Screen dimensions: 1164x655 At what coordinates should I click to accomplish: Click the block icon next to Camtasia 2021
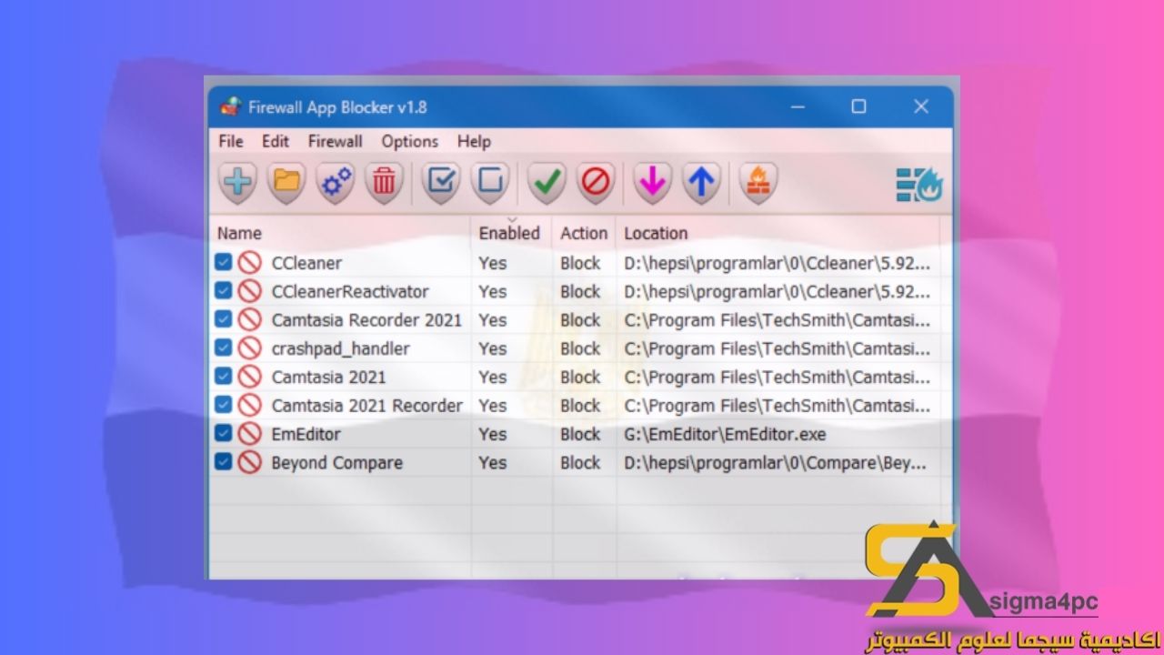250,377
